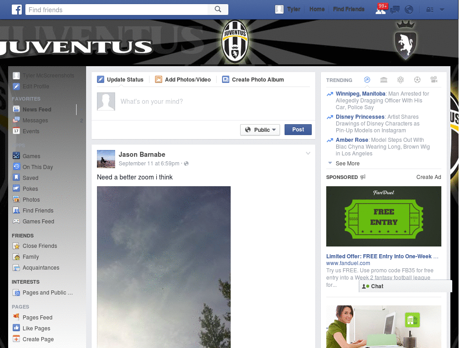Click the Games Feed controller icon
Viewport: 464px width, 348px height.
[16, 221]
